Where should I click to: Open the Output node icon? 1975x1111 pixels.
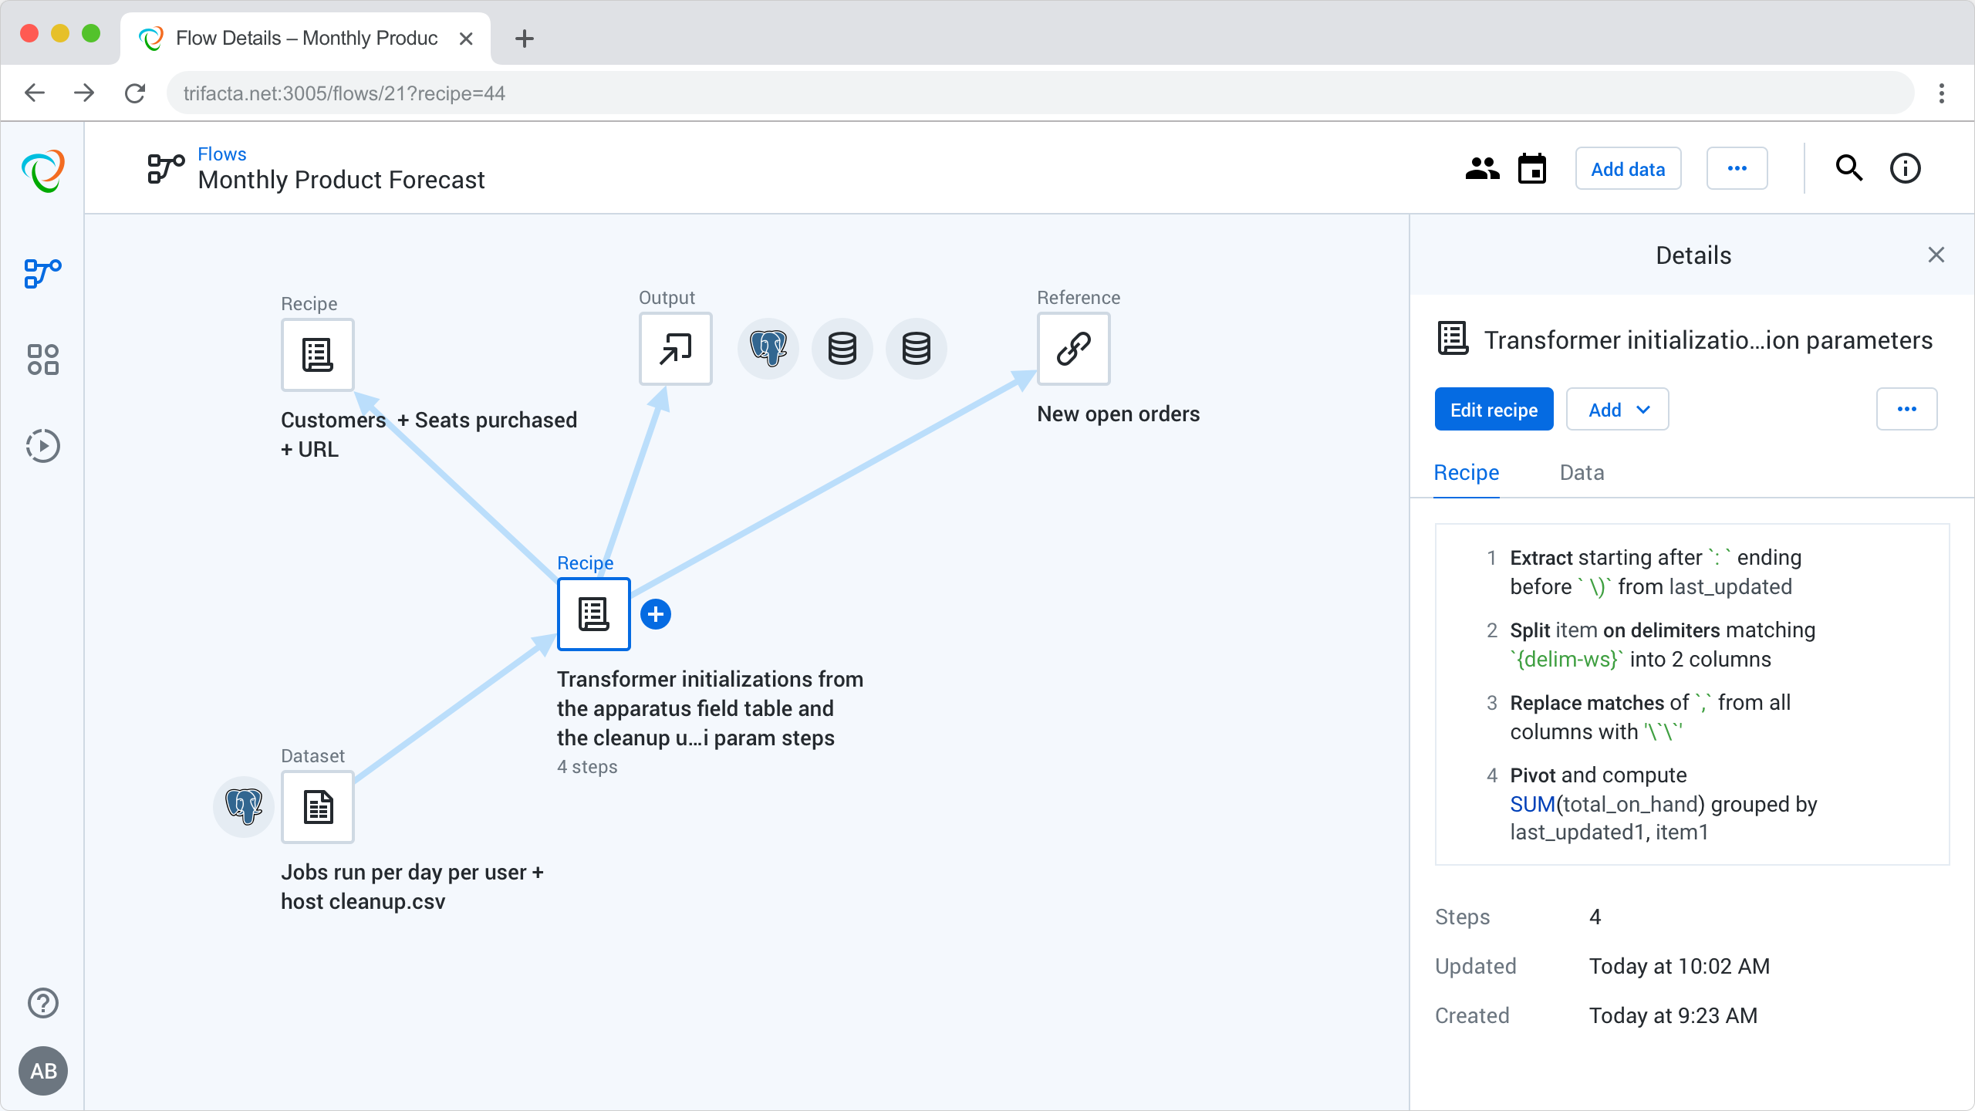coord(675,349)
